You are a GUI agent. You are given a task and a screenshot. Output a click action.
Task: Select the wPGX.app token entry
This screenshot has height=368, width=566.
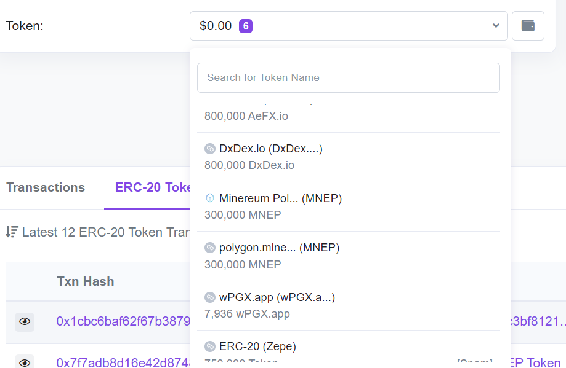point(349,306)
